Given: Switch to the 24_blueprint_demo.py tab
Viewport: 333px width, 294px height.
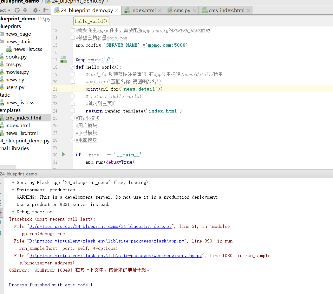Looking at the screenshot, I should coord(87,10).
